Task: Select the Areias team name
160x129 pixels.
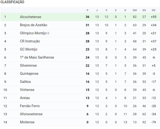Action: pos(25,98)
